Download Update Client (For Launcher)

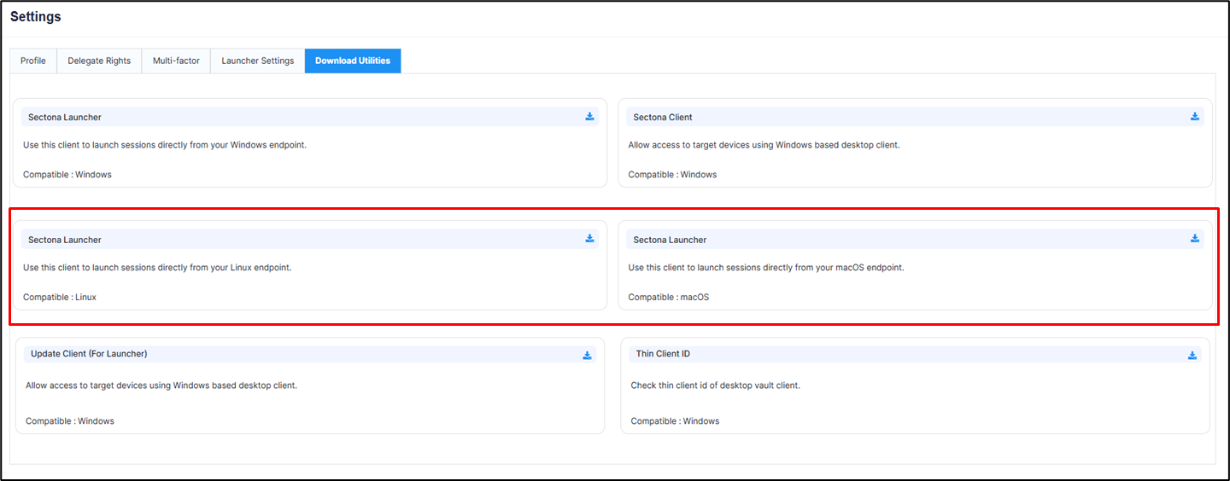(587, 356)
